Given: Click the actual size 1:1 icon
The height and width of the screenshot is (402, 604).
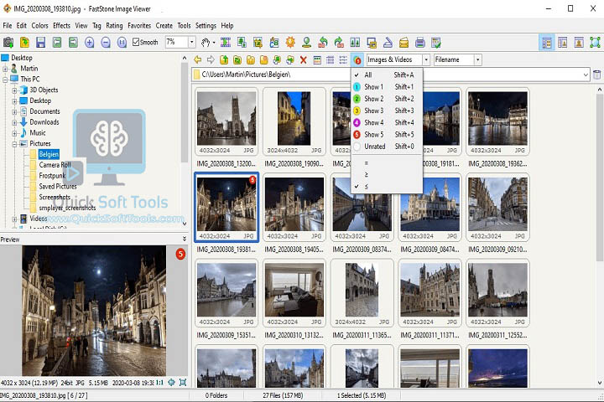Looking at the screenshot, I should 122,42.
